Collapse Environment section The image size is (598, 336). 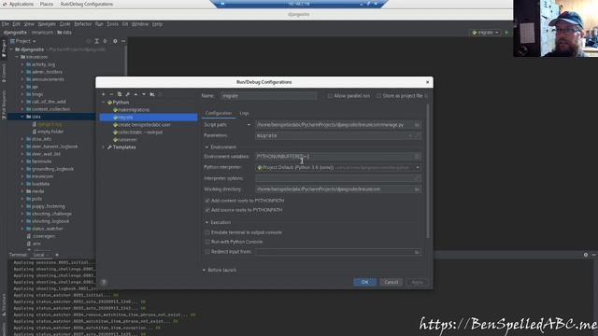pos(206,147)
